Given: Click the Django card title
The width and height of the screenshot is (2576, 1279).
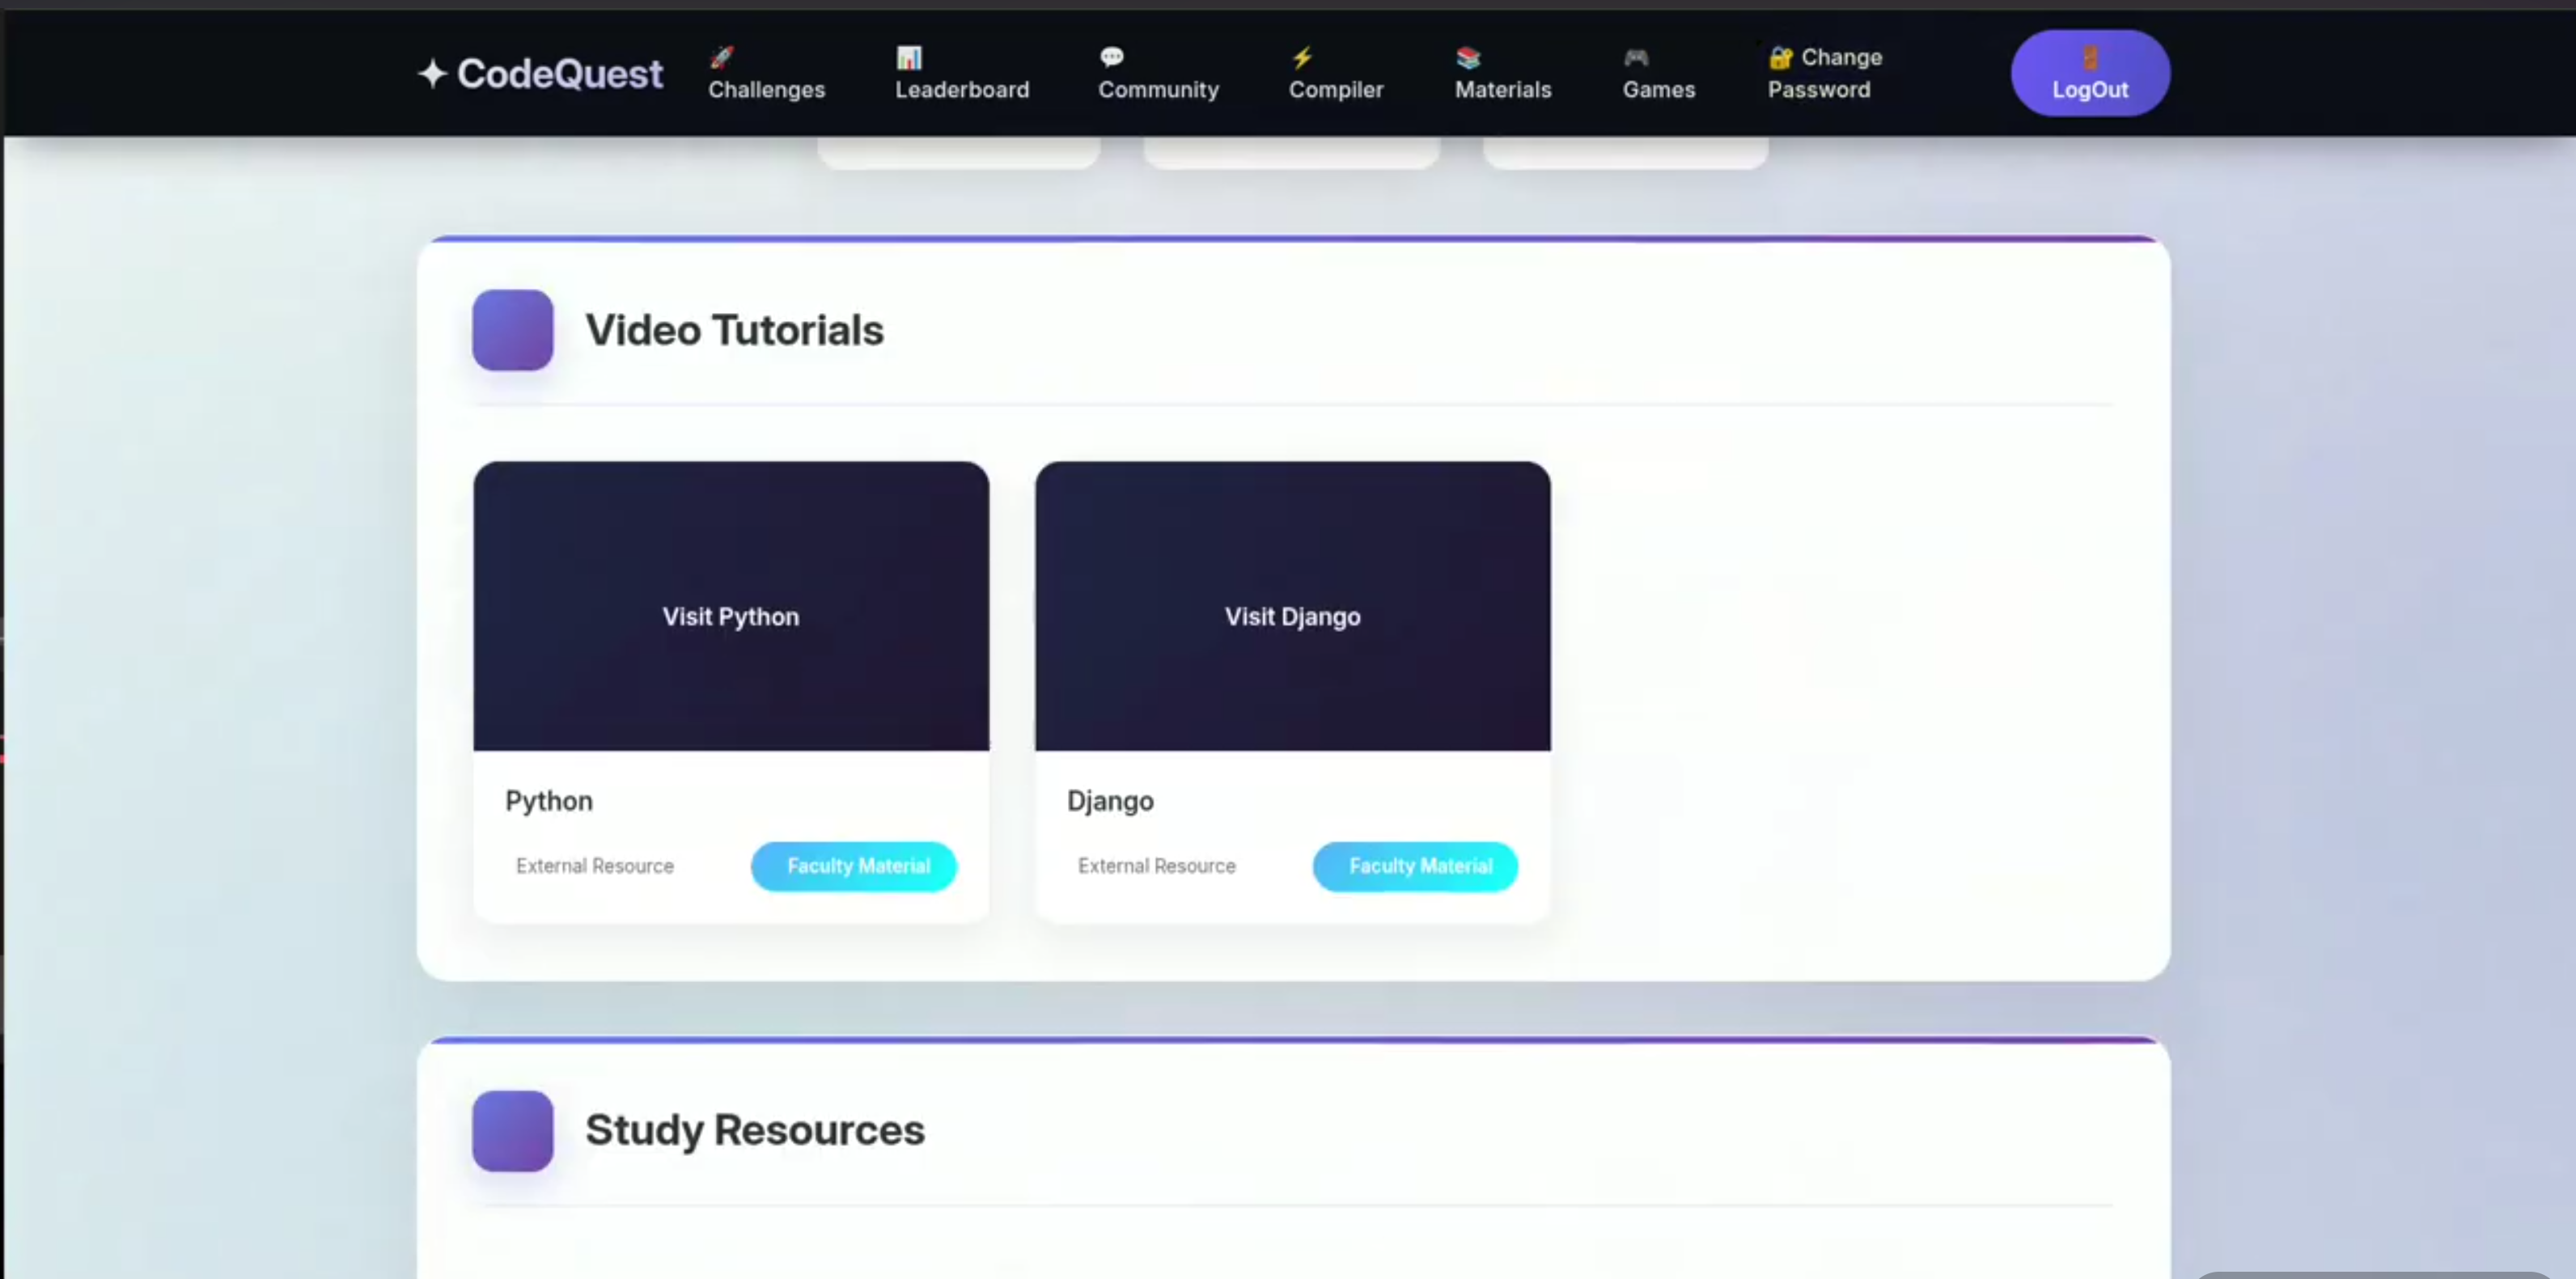Looking at the screenshot, I should click(1110, 801).
